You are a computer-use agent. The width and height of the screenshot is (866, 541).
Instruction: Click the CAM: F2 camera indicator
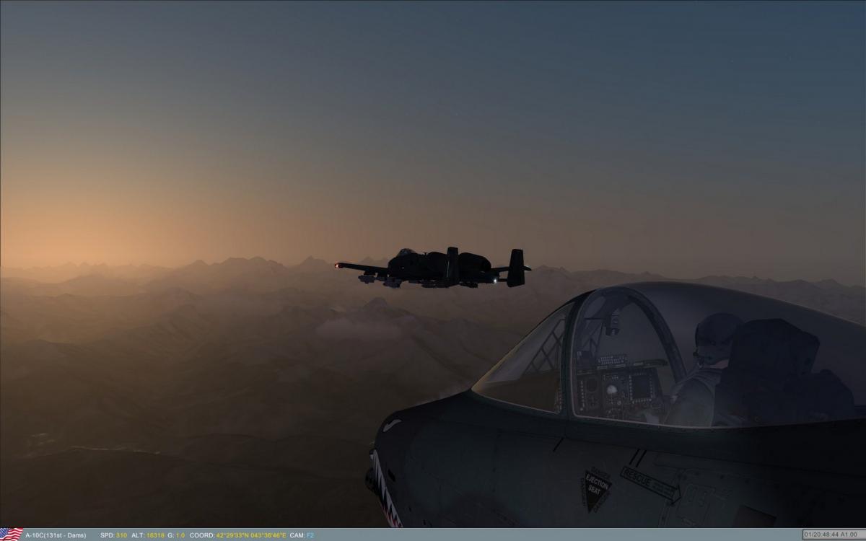coord(302,535)
